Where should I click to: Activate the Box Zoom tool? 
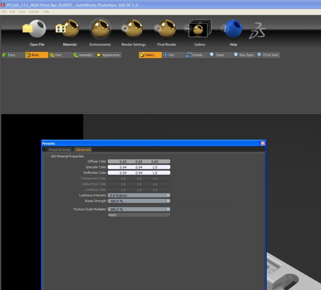click(244, 55)
